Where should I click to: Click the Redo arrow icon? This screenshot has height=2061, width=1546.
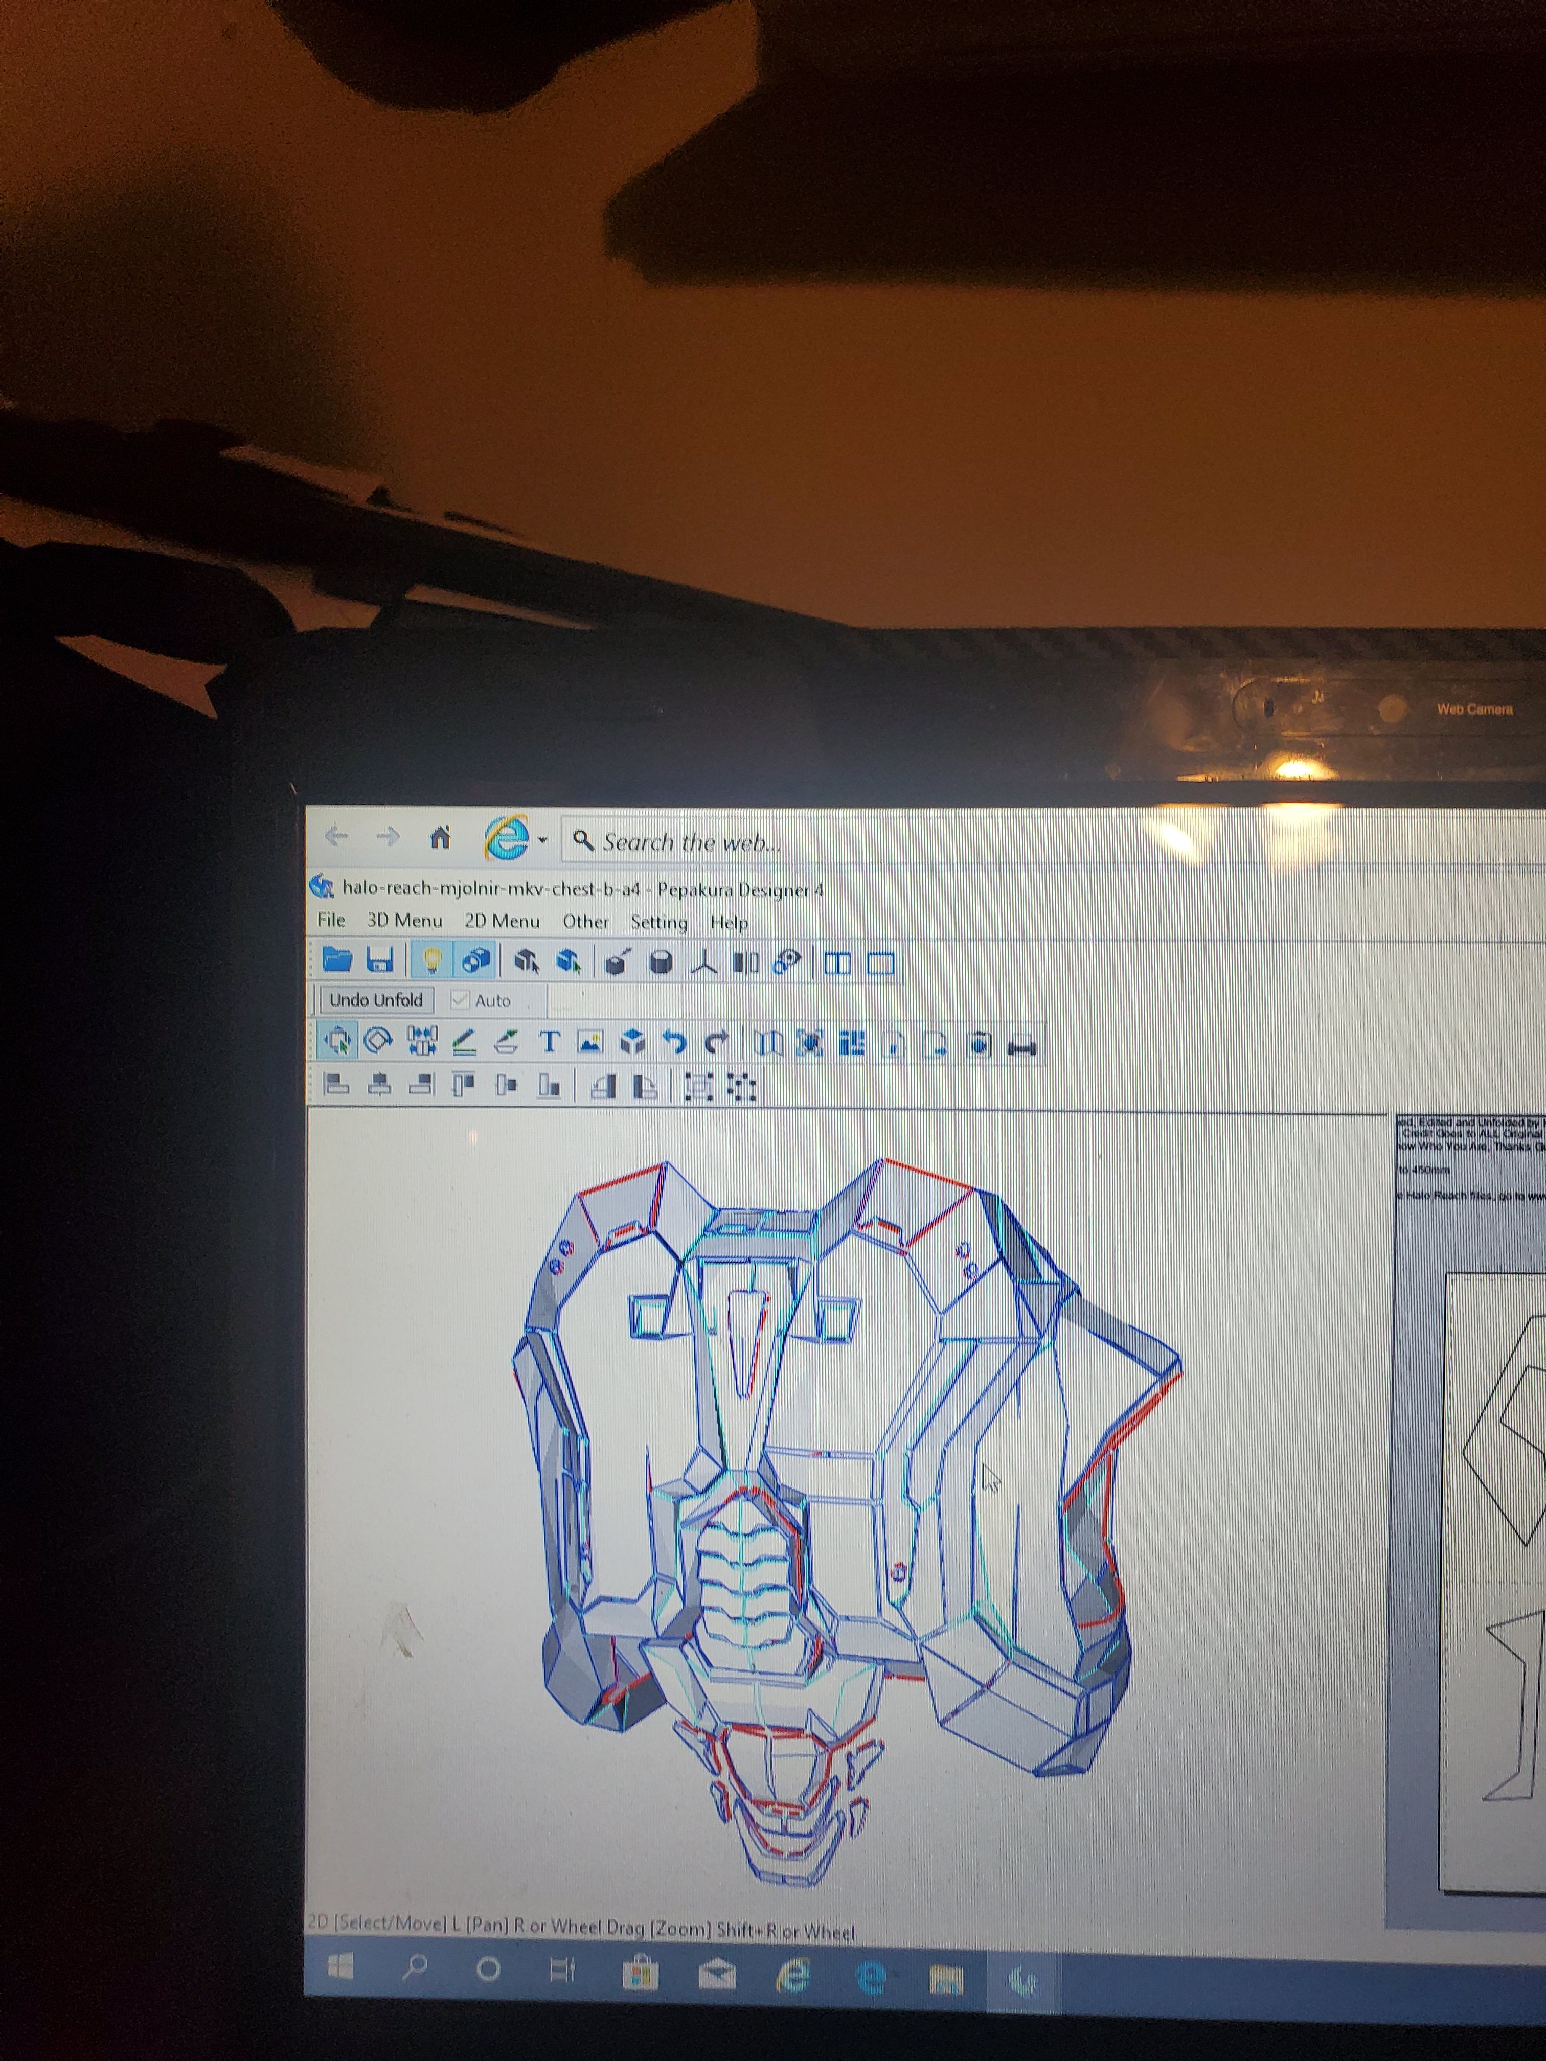click(716, 1043)
